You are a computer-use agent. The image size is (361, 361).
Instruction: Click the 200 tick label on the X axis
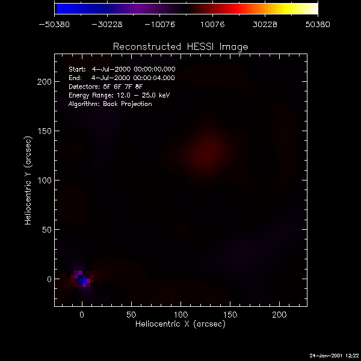(280, 314)
